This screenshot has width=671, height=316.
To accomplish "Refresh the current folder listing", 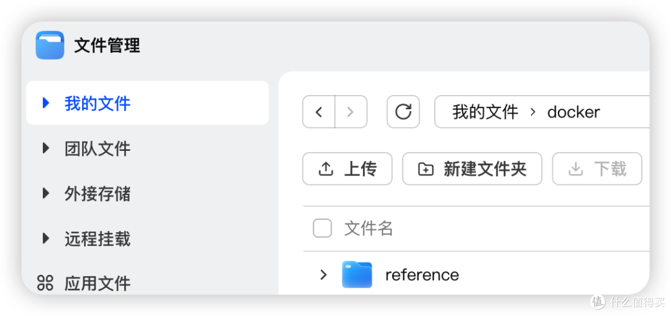I will click(x=403, y=112).
